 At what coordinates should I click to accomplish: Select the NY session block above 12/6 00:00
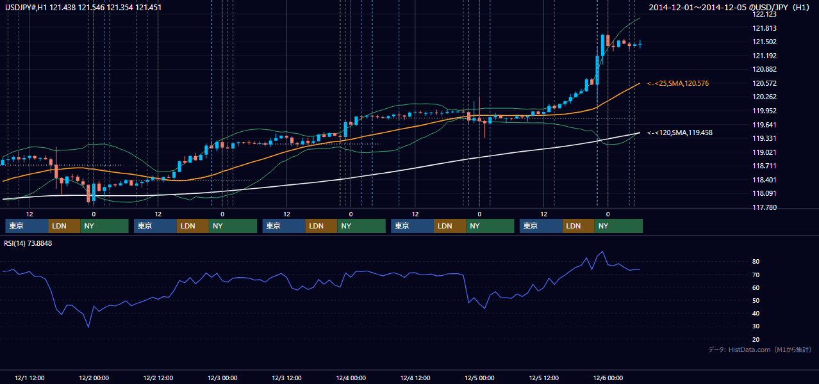click(618, 226)
